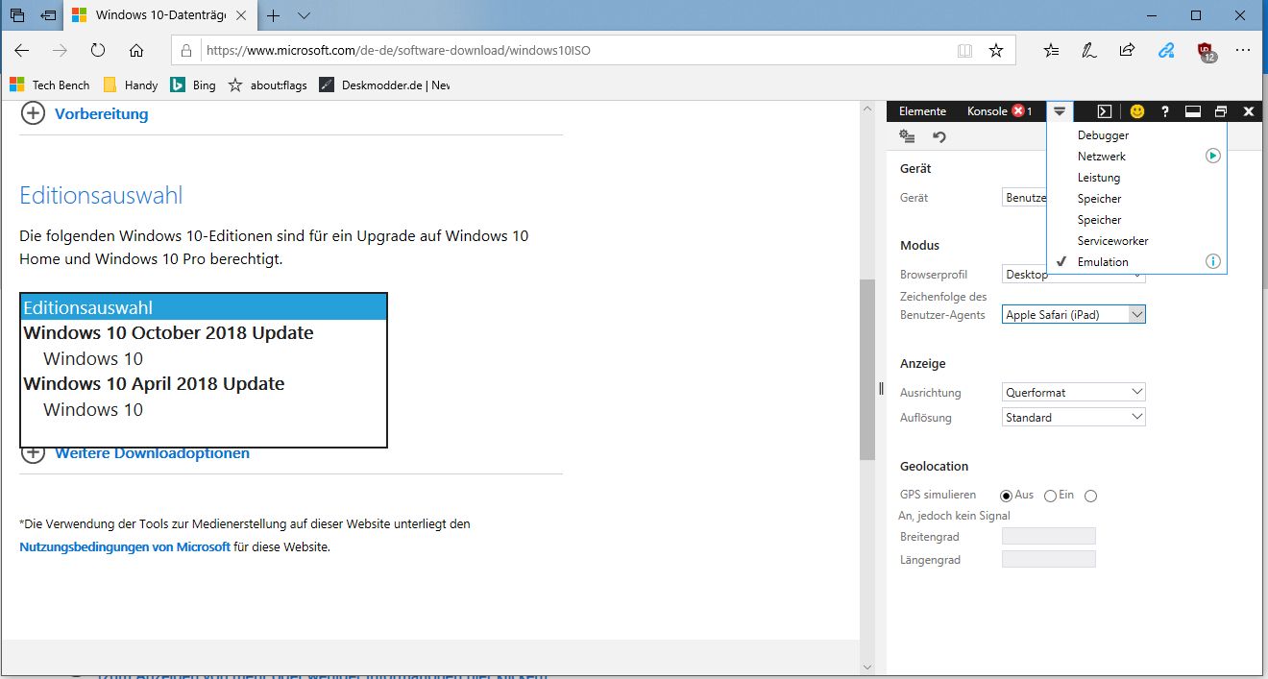Open the blue link extension icon
The height and width of the screenshot is (679, 1268).
tap(1166, 50)
